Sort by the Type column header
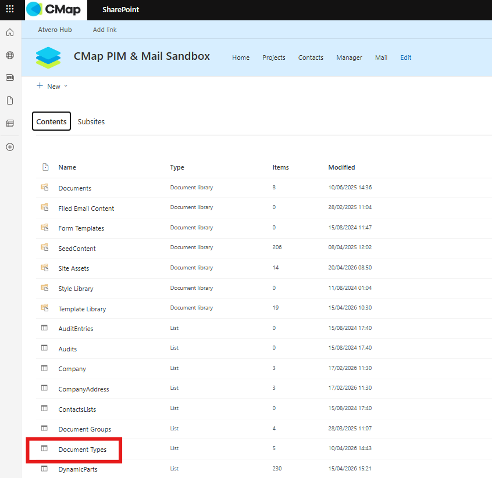 [177, 167]
